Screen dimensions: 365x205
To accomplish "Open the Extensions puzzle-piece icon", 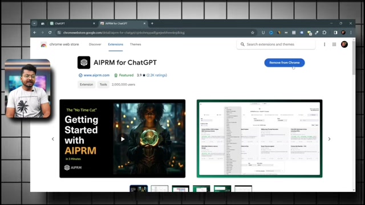I will click(325, 32).
